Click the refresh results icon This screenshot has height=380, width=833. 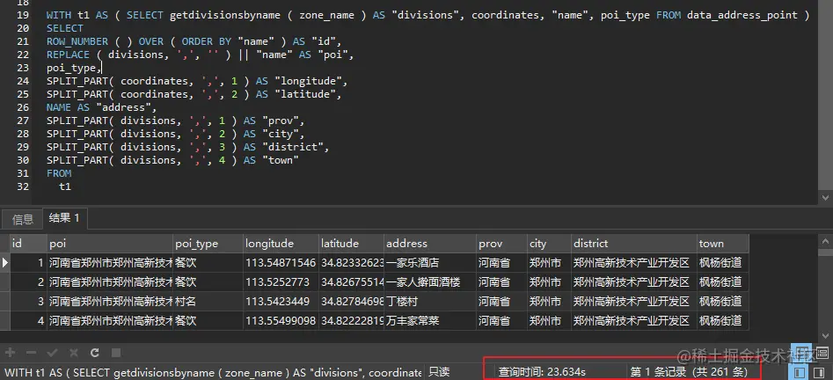pos(95,353)
